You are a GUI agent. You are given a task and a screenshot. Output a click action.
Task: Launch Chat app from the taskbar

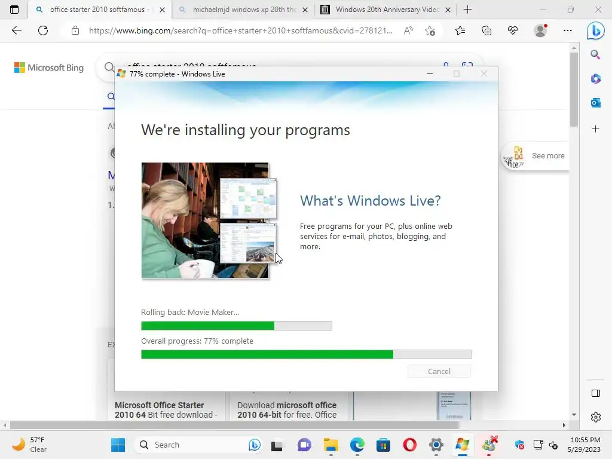pos(304,445)
